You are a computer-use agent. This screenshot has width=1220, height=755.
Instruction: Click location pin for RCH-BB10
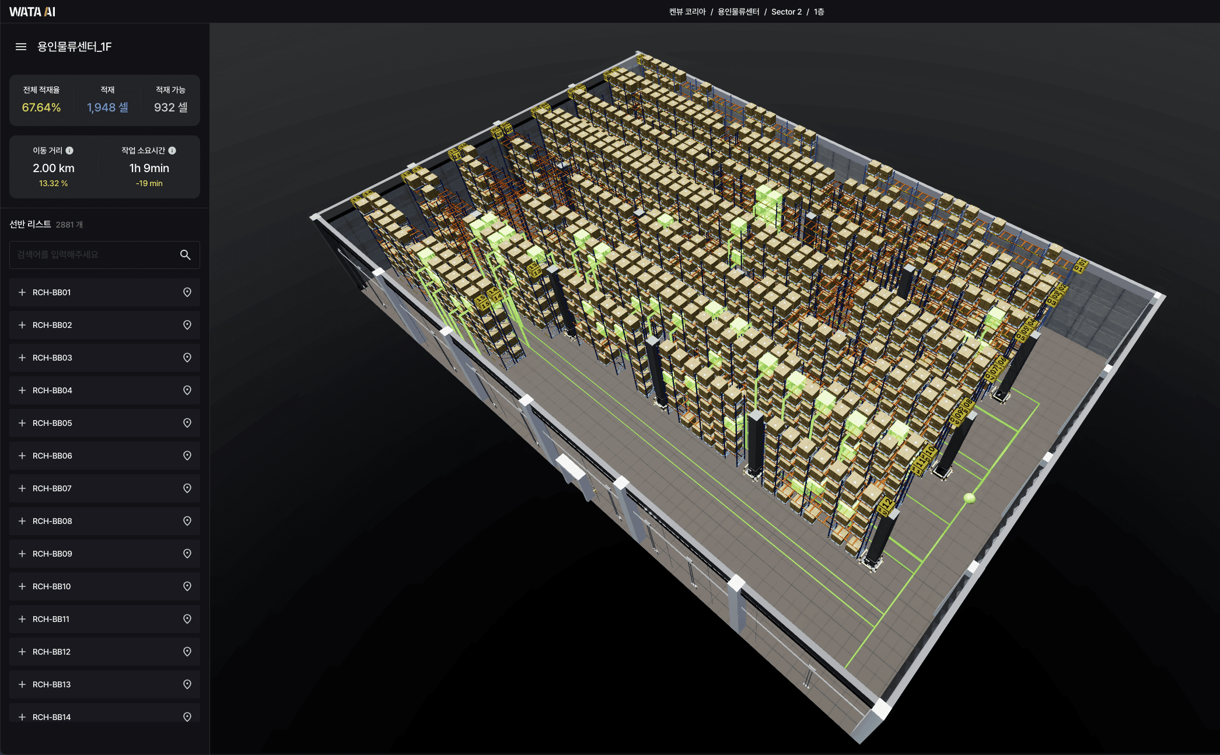click(x=187, y=586)
